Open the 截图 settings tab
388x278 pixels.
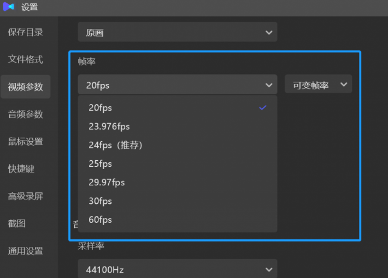coord(17,223)
